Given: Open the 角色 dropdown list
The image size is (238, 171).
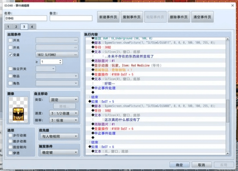Looking at the screenshot, I should (57, 83).
